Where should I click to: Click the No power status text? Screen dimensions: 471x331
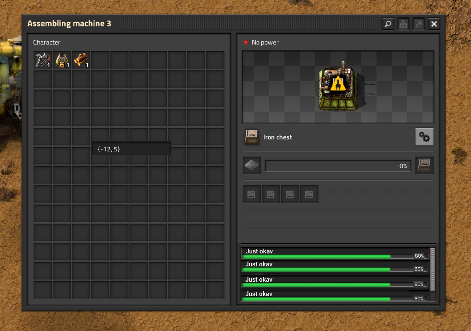coord(265,42)
